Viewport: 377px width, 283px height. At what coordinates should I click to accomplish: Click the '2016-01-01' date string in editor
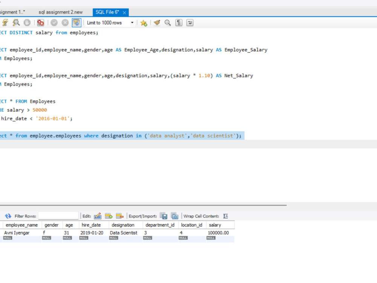[x=53, y=118]
